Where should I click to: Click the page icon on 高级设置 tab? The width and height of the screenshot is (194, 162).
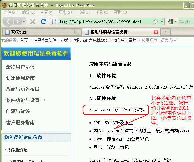click(x=7, y=32)
